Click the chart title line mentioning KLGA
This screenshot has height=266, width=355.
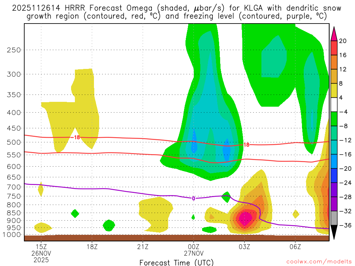tap(176, 8)
